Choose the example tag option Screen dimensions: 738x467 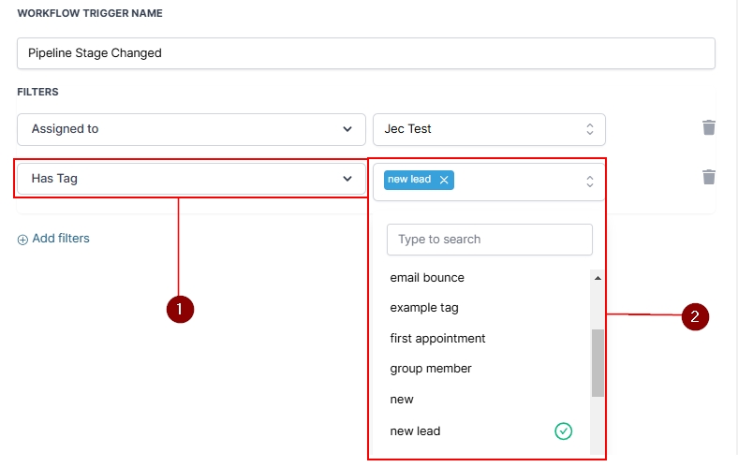(424, 308)
